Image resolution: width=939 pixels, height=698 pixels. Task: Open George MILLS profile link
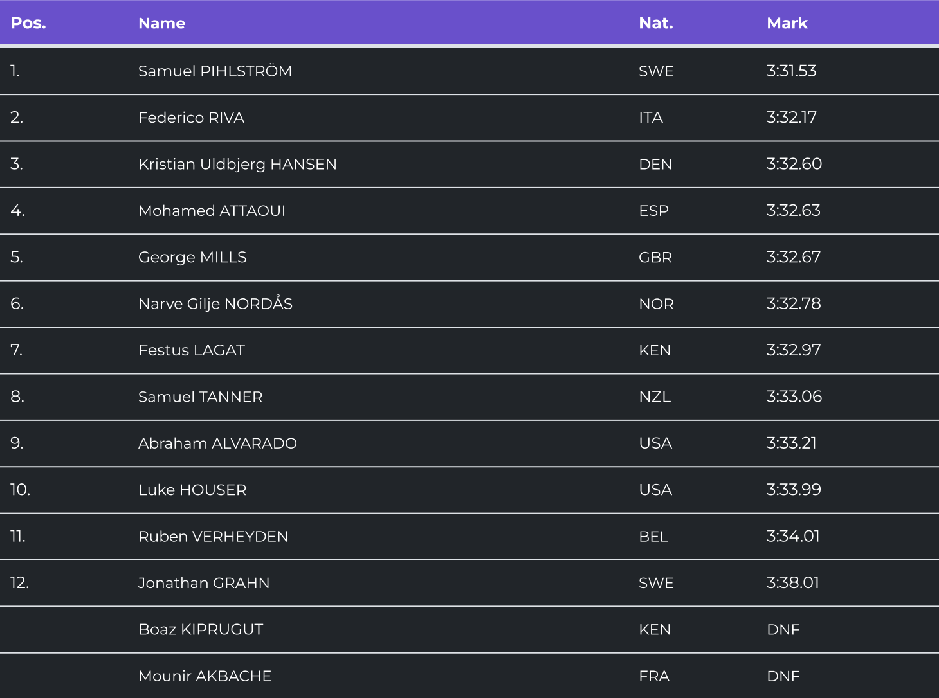point(192,257)
